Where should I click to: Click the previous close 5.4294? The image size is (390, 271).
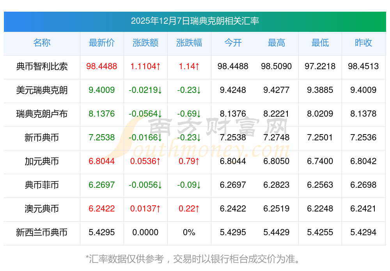[363, 233]
